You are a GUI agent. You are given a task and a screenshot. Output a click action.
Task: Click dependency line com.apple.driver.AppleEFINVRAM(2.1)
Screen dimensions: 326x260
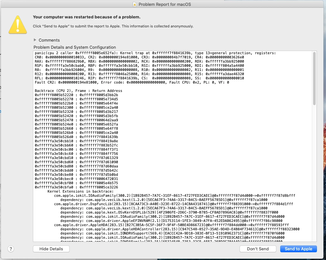pos(171,221)
